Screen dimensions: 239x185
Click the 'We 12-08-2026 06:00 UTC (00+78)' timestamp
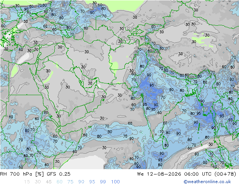(187, 174)
